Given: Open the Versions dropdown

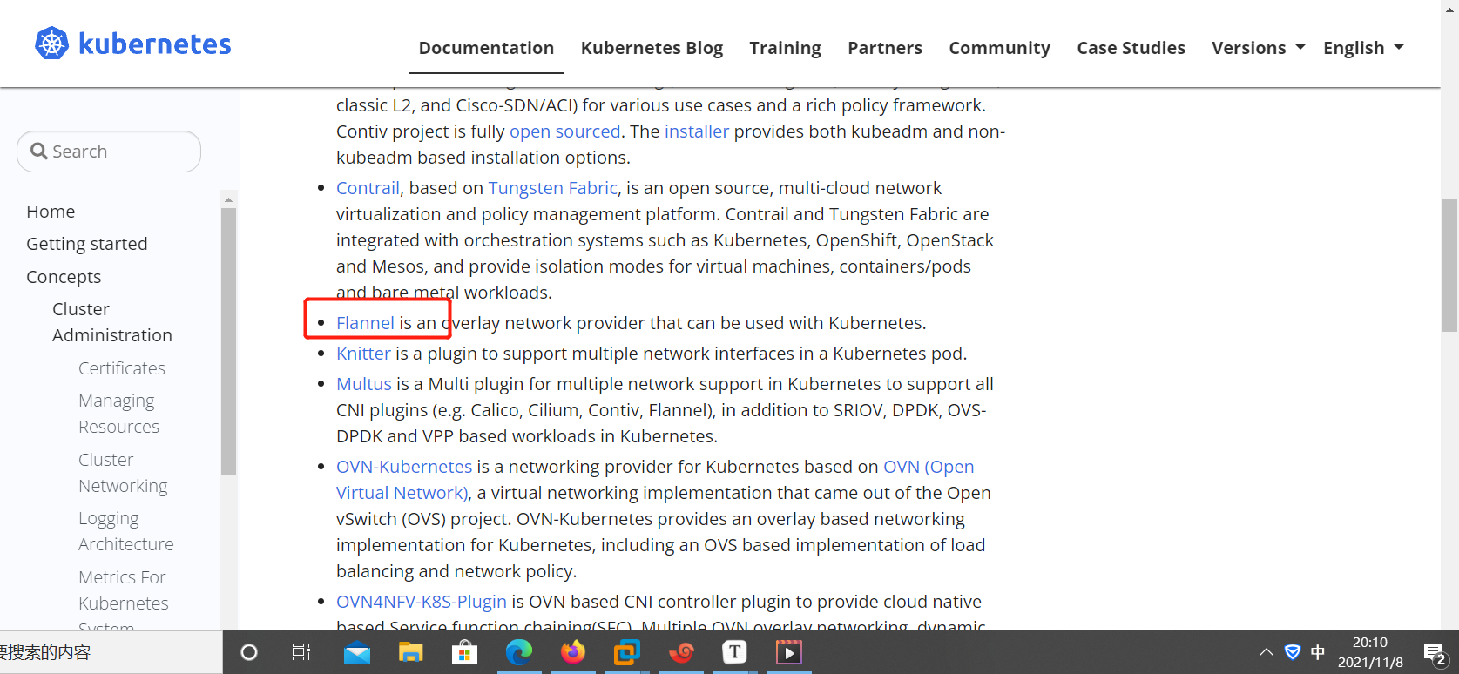Looking at the screenshot, I should (1258, 48).
